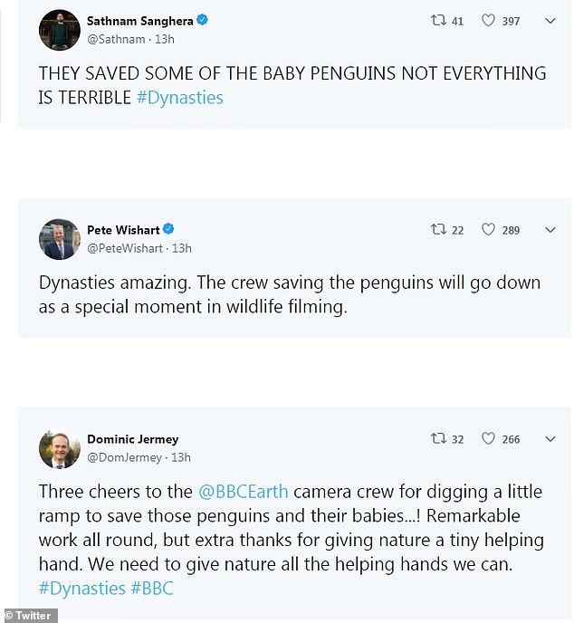View Dominic Jermey's profile photo
This screenshot has height=623, width=574.
click(60, 448)
